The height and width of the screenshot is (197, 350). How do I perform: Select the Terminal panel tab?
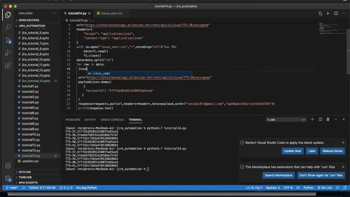coord(135,120)
